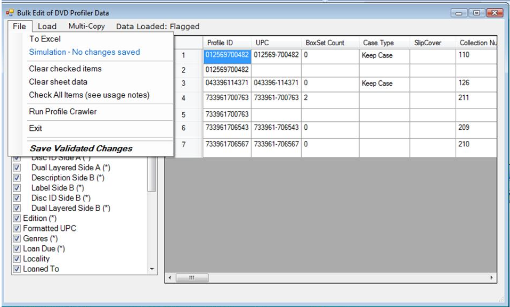Click the BoxSet Count column header
The width and height of the screenshot is (510, 307).
pos(330,43)
